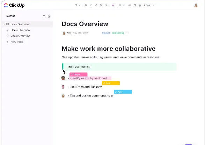Viewport: 205px width, 145px height.
Task: Click the Docs Overview document icon
Action: pyautogui.click(x=7, y=24)
